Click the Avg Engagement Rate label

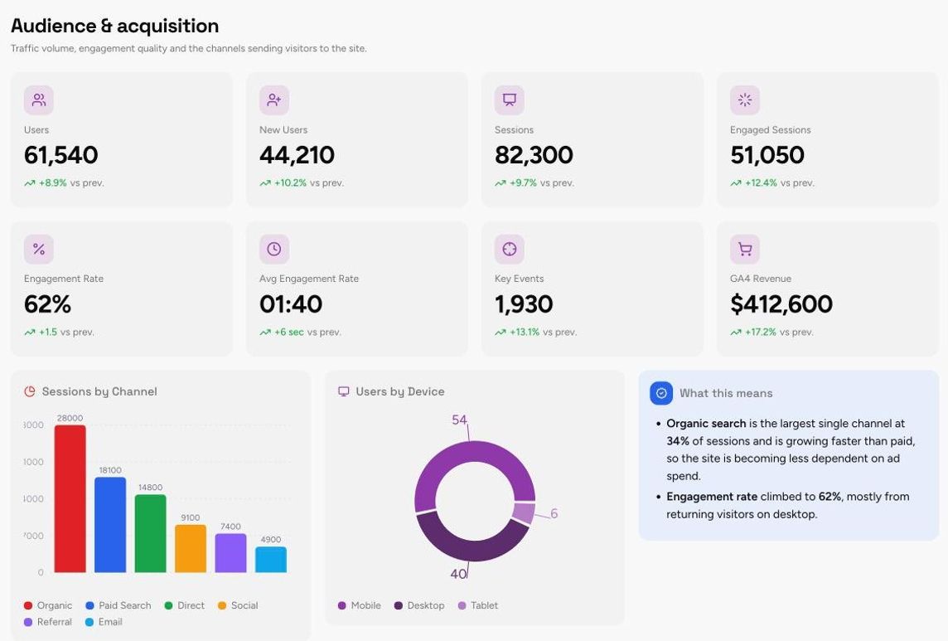[x=309, y=279]
